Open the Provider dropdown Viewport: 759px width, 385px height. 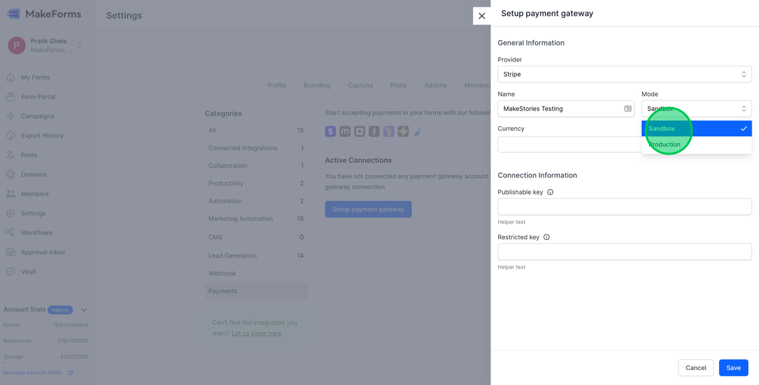pos(624,75)
